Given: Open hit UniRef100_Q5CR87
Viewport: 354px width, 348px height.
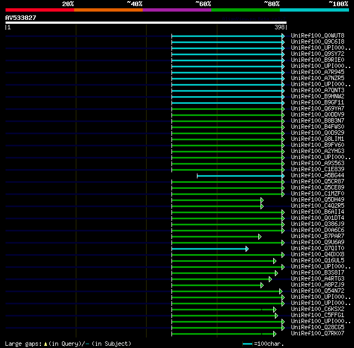Looking at the screenshot, I should (317, 182).
